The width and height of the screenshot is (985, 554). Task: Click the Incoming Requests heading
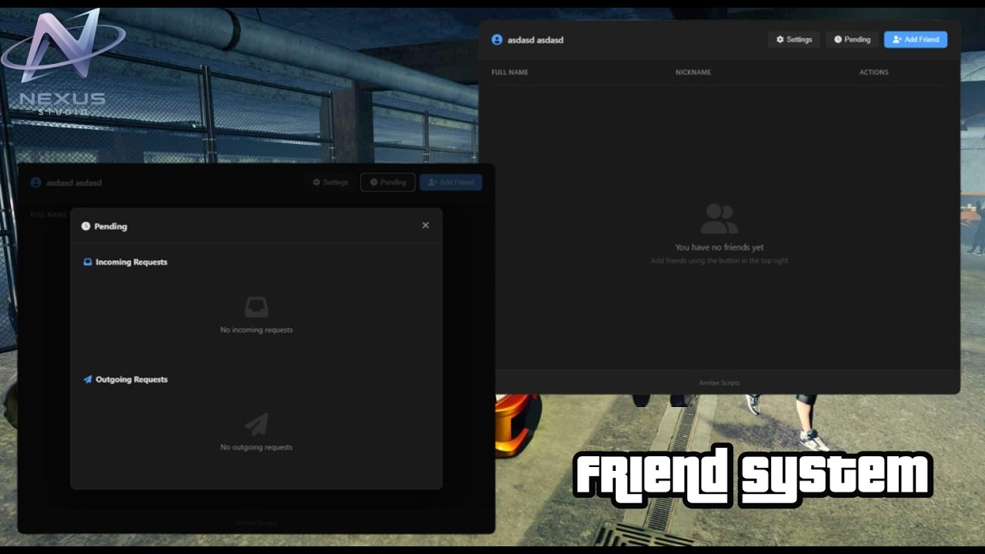[132, 262]
